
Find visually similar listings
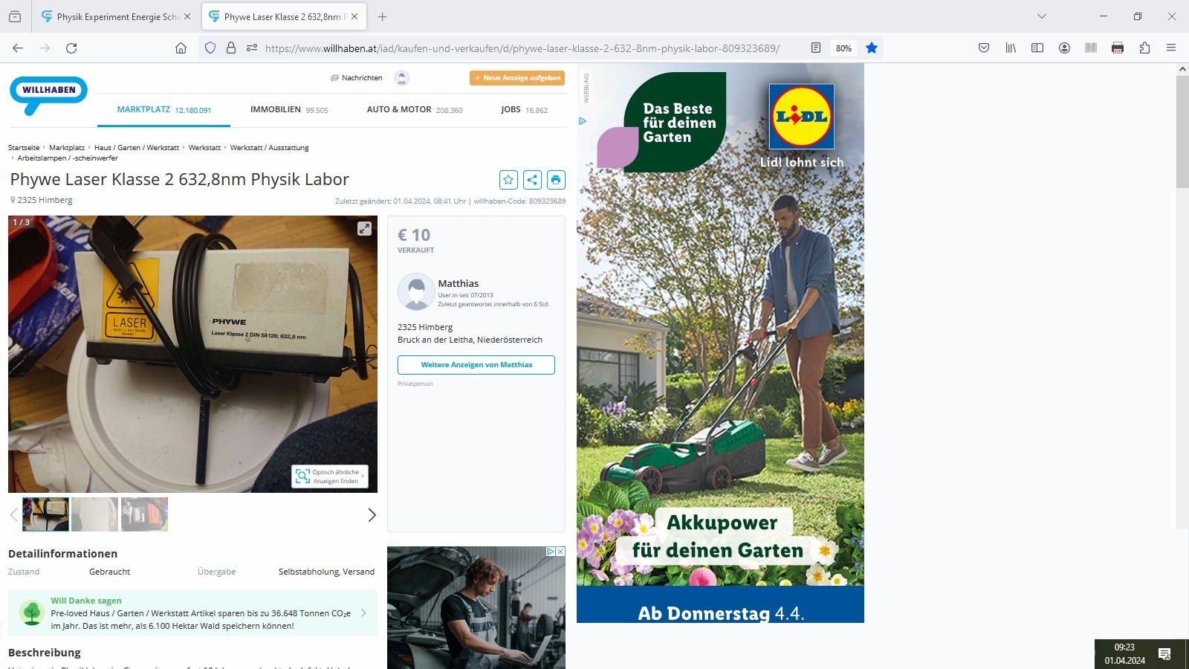[330, 476]
